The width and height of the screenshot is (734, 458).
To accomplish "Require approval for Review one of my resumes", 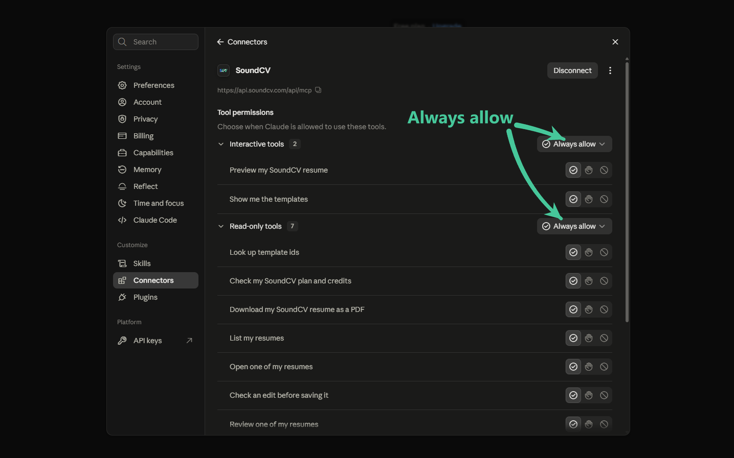I will (589, 424).
